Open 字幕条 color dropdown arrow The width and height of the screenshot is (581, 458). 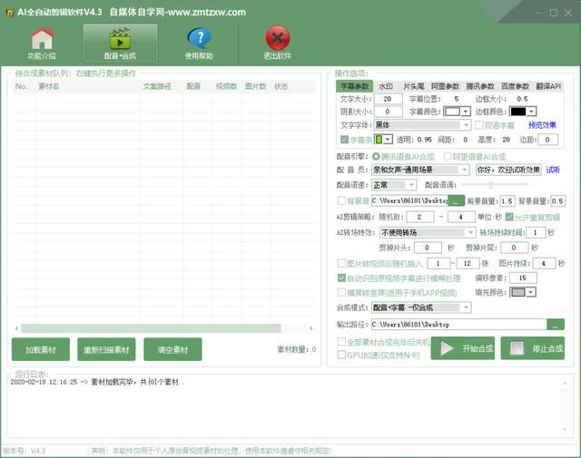pos(388,140)
